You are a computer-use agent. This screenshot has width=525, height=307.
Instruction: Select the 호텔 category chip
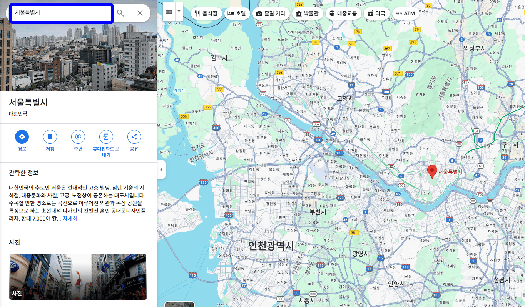point(237,13)
